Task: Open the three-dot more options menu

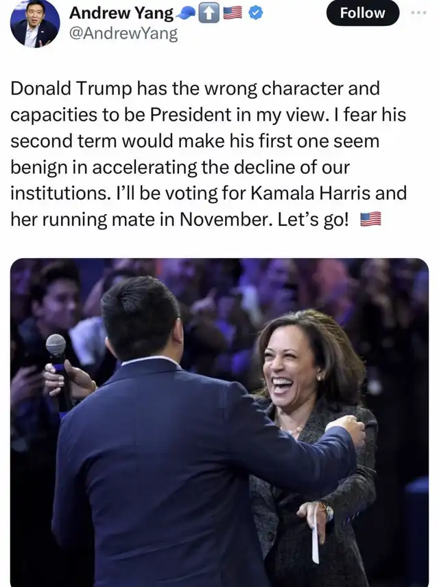Action: coord(418,13)
